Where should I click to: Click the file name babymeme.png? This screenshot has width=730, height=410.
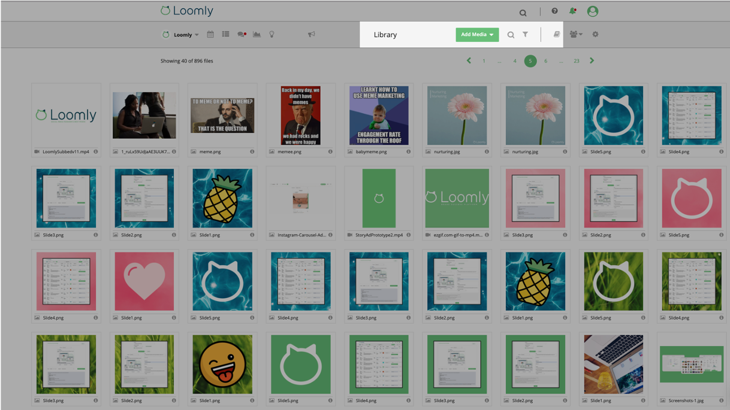coord(370,152)
